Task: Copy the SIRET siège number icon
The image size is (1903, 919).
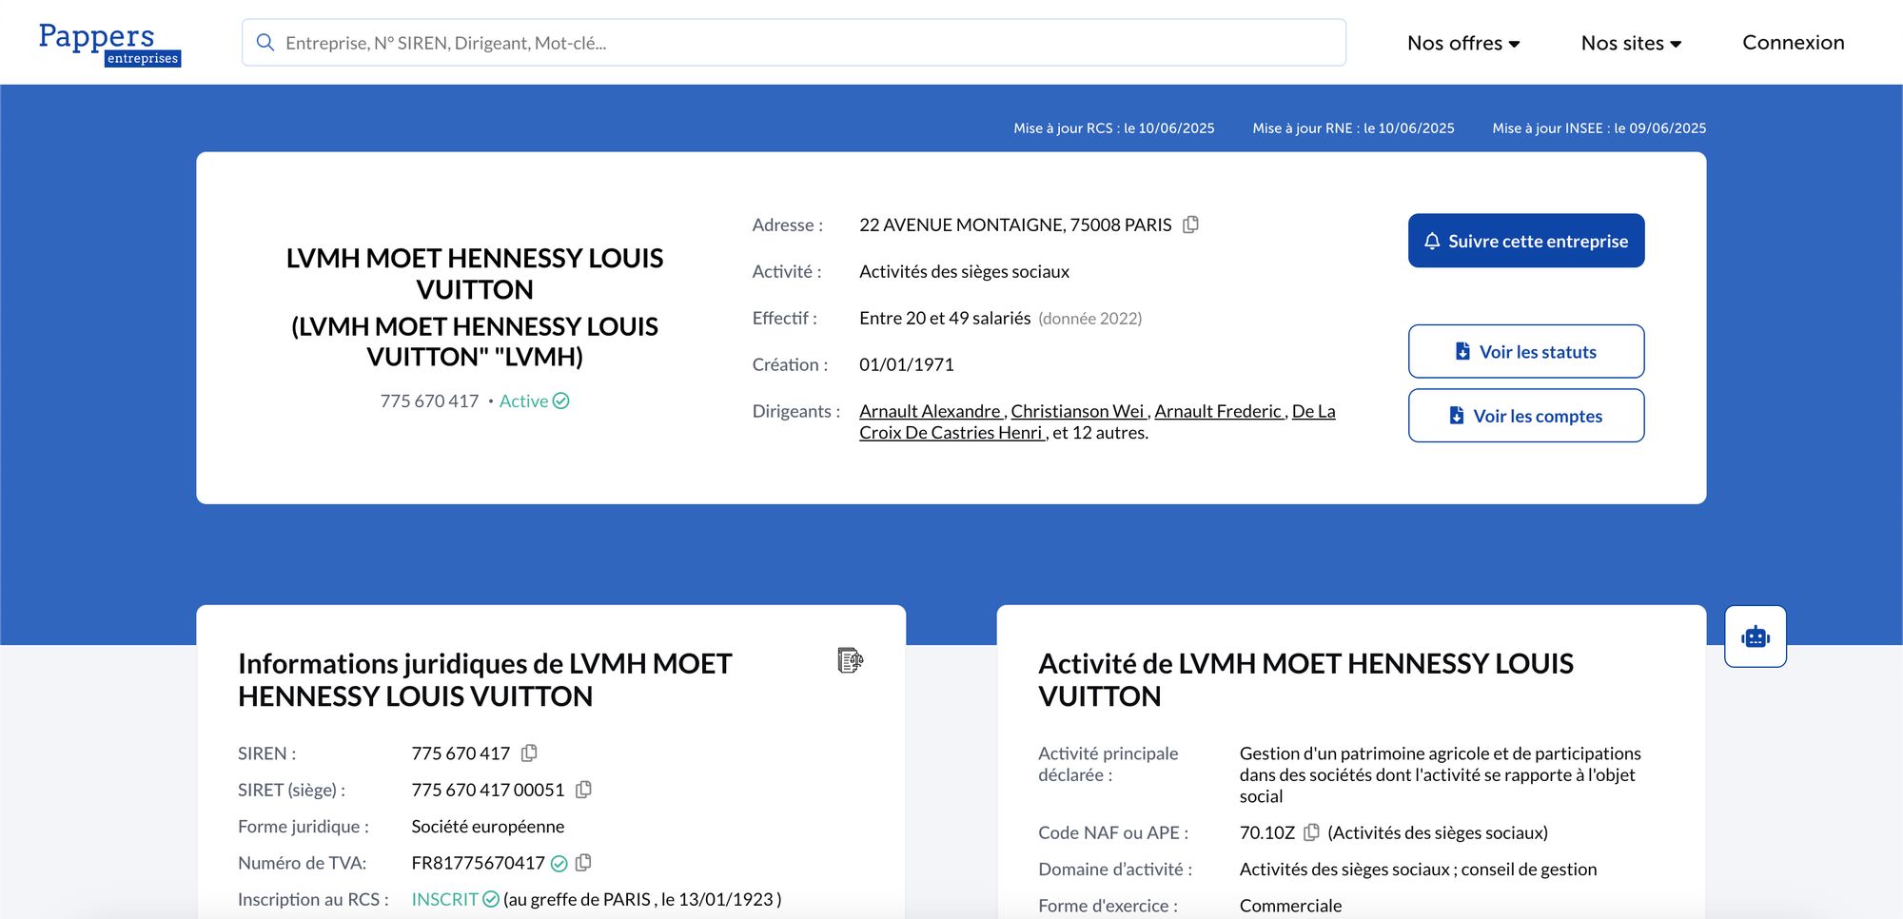Action: coord(583,790)
